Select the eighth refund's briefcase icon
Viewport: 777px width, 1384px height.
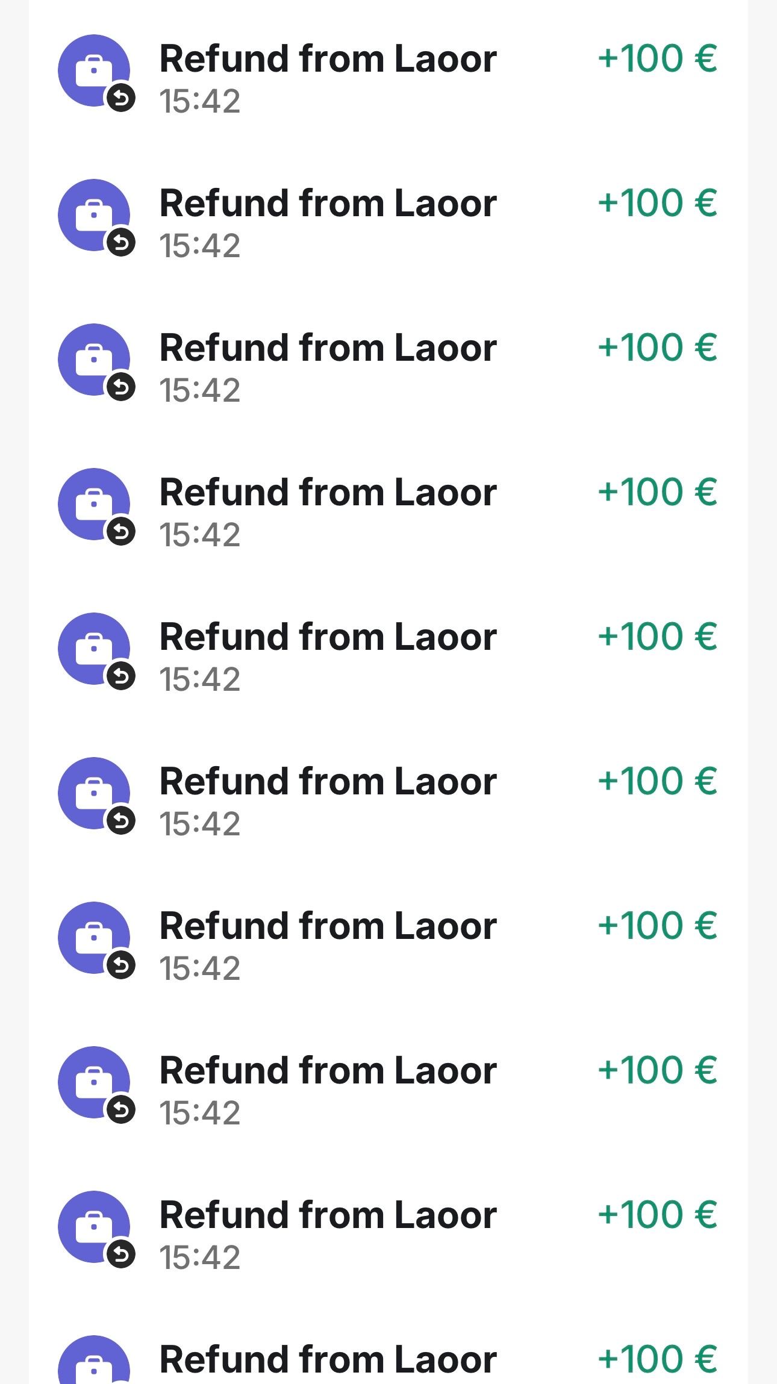pyautogui.click(x=93, y=1081)
